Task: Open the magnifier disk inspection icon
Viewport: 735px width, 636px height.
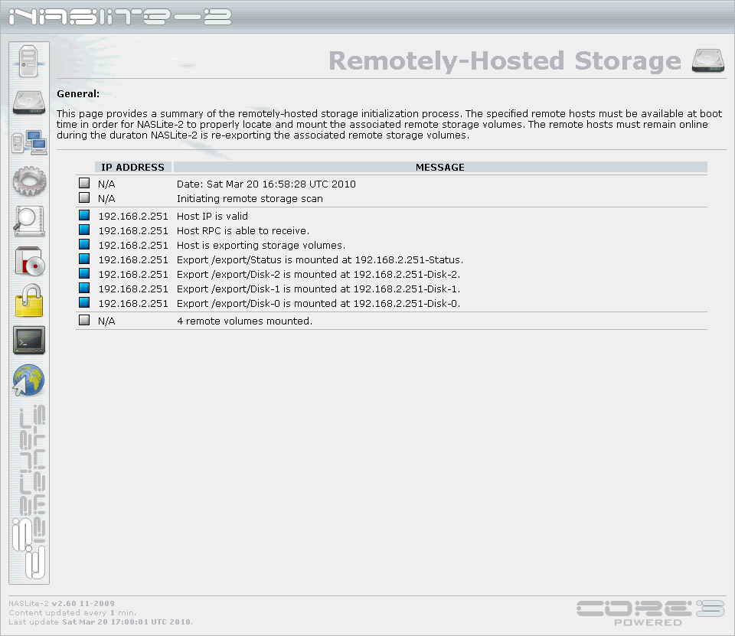Action: click(x=29, y=220)
